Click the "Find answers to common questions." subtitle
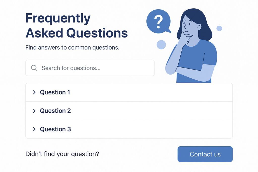Image resolution: width=258 pixels, height=172 pixels. (x=72, y=47)
